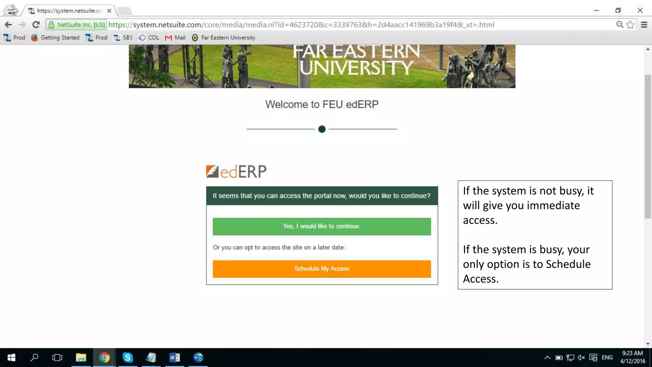Screen dimensions: 652x367
Task: Click the page vertical scrollbar thumb
Action: pos(648,147)
